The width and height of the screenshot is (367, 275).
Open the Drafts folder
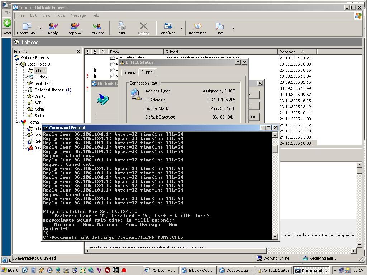[40, 96]
